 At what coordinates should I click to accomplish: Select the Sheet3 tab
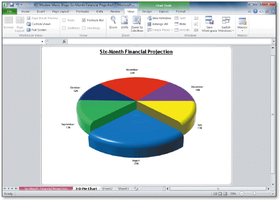[x=123, y=188]
